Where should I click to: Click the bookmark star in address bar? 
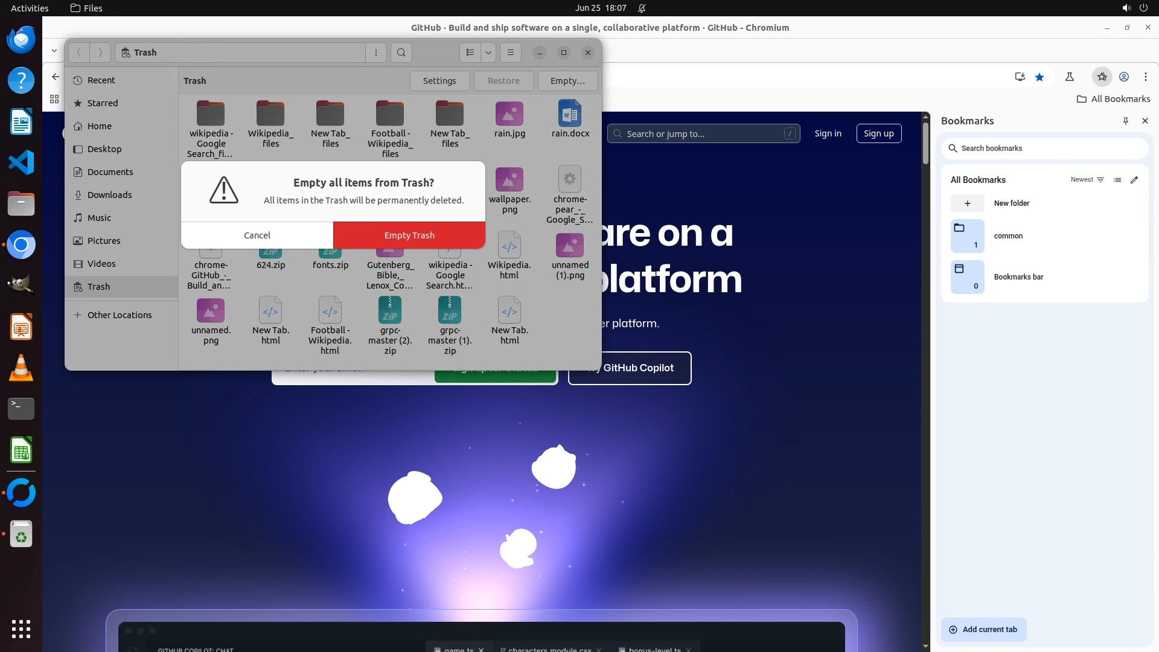point(1039,77)
